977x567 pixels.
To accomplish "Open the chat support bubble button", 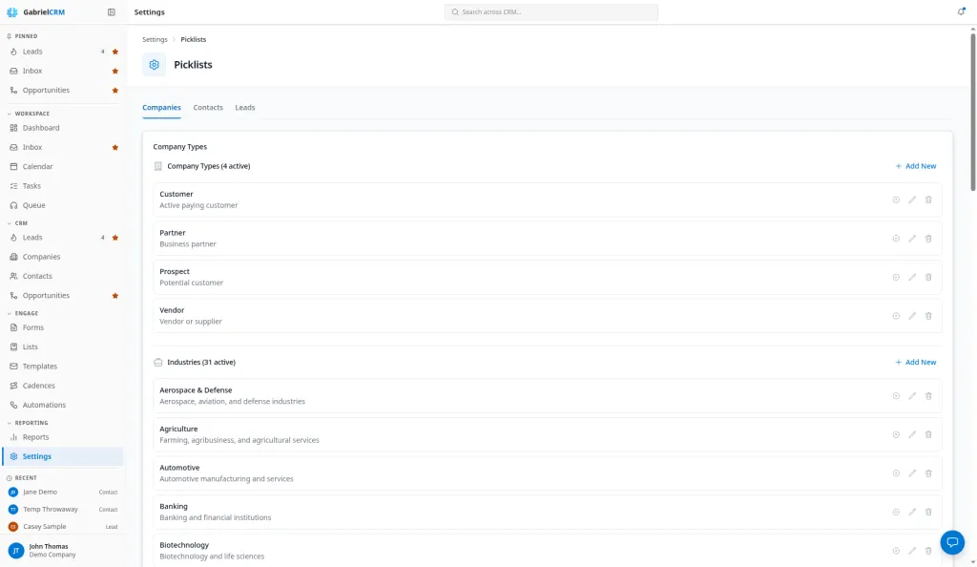I will click(952, 542).
